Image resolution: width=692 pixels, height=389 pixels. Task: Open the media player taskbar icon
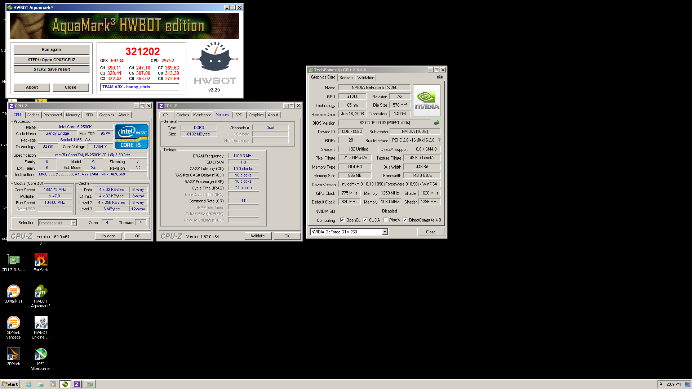coord(53,384)
